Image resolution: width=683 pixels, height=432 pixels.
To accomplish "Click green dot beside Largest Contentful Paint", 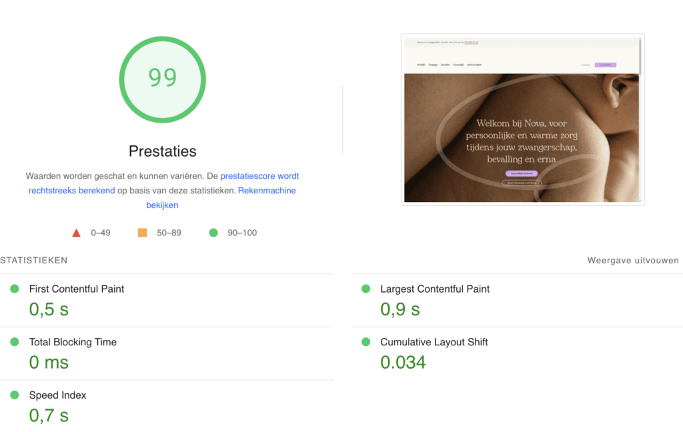I will 366,289.
